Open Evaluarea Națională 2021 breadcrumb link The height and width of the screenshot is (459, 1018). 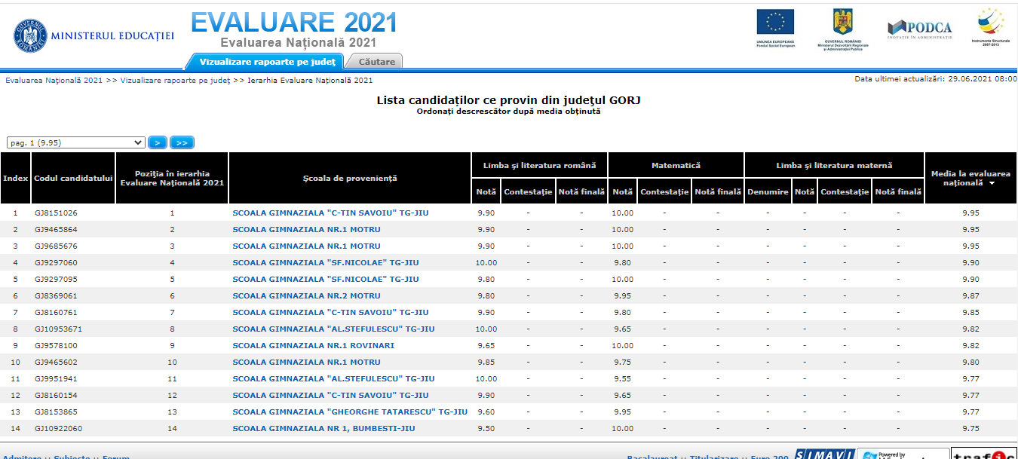pos(54,80)
